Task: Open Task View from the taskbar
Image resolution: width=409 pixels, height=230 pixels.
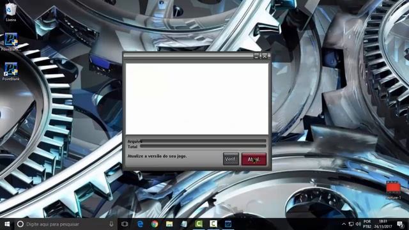Action: point(125,224)
